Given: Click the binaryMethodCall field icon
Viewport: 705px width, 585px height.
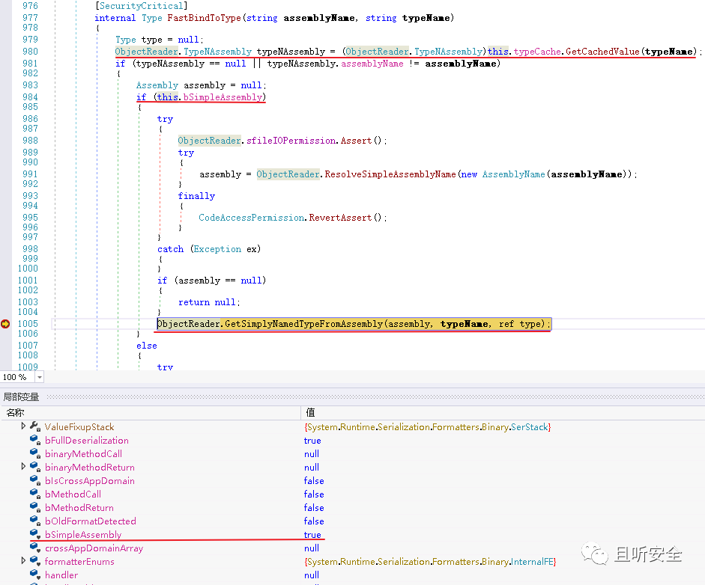Looking at the screenshot, I should (x=35, y=453).
